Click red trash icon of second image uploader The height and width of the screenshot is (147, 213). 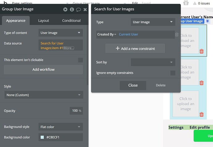click(x=202, y=83)
